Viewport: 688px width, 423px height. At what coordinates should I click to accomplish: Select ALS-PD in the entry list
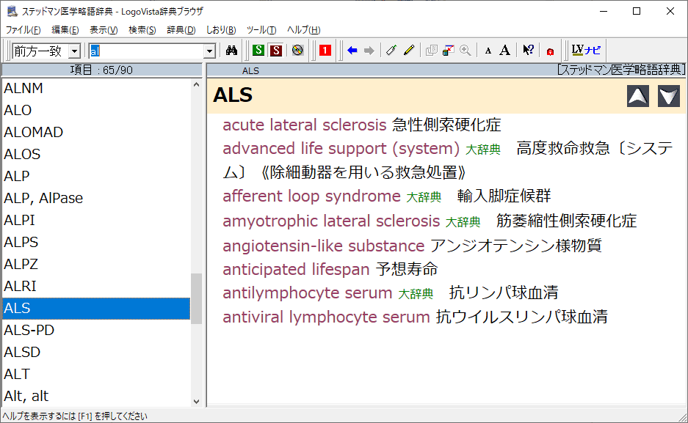96,330
